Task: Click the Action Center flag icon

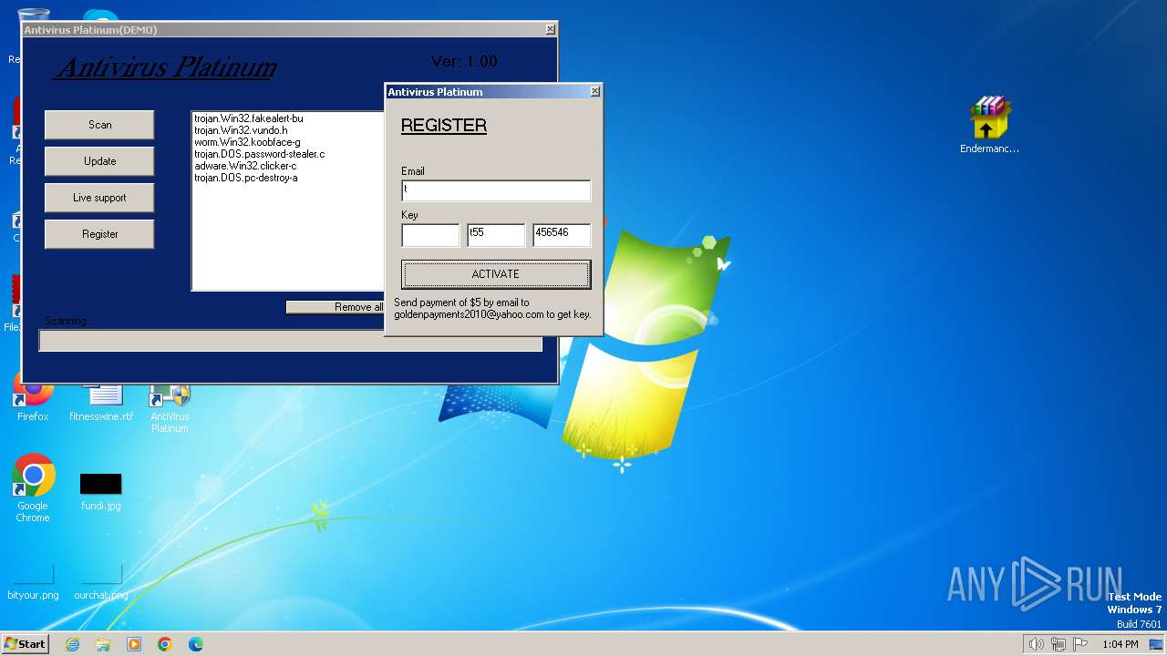Action: tap(1080, 644)
